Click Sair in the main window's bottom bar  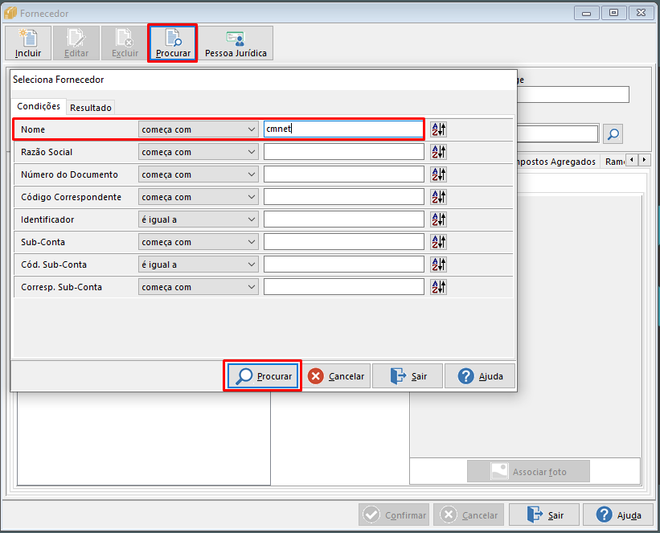pos(543,515)
